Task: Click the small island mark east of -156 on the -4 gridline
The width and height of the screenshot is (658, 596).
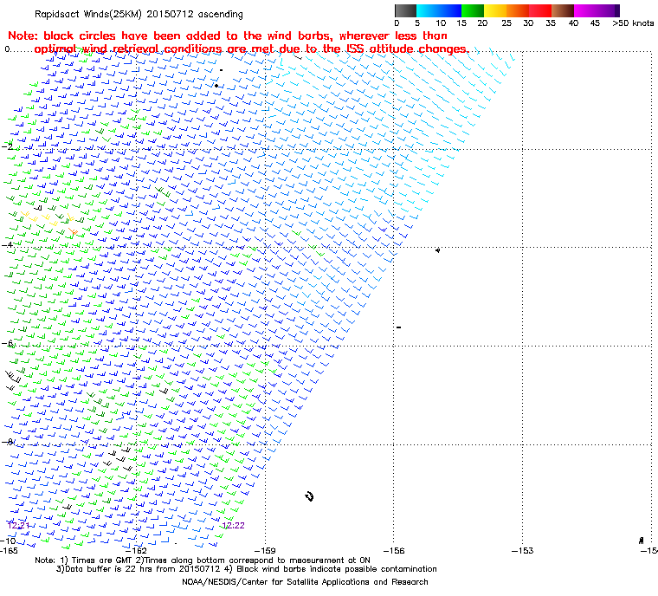Action: click(x=438, y=250)
